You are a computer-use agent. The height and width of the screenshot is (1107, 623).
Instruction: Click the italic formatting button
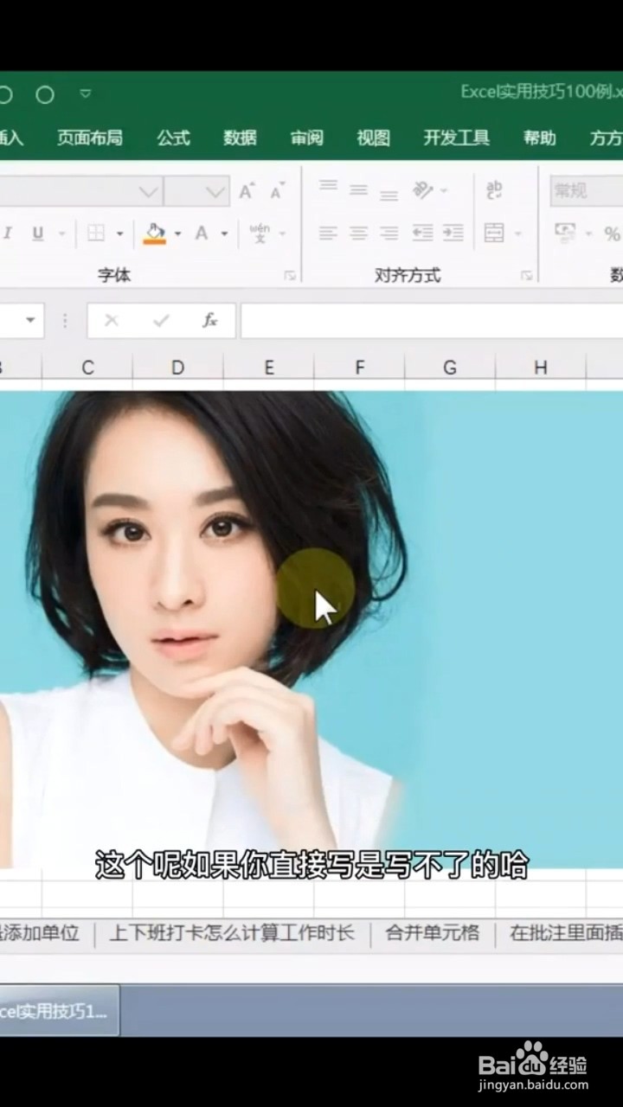[8, 234]
